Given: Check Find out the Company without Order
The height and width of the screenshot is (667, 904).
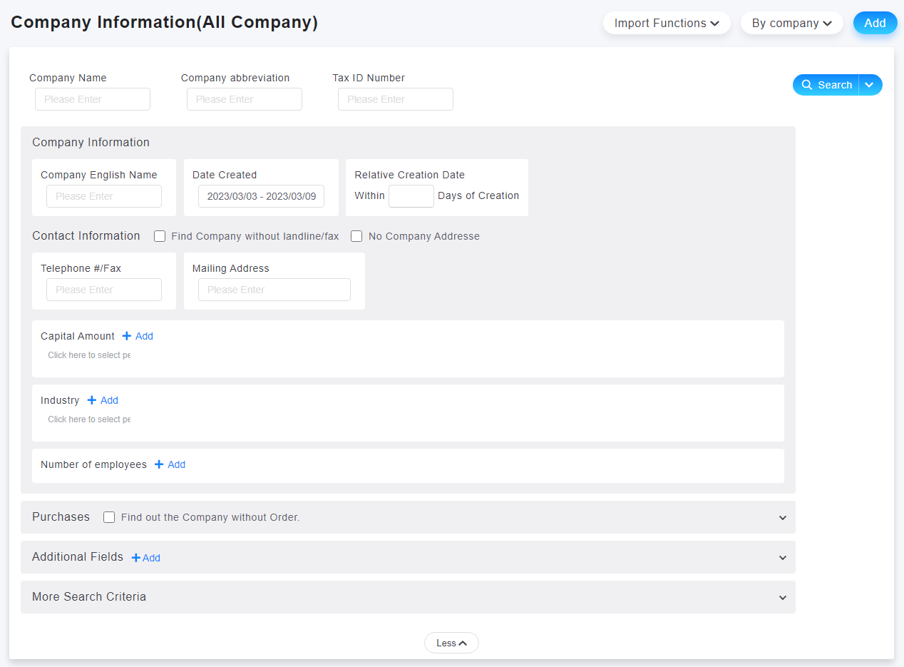Looking at the screenshot, I should (x=109, y=517).
